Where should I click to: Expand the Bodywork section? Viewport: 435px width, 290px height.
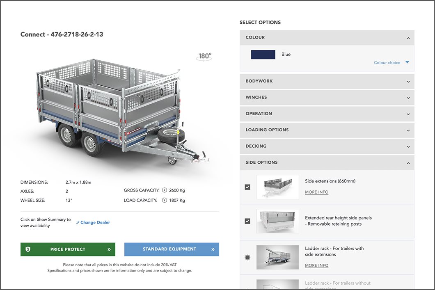327,81
